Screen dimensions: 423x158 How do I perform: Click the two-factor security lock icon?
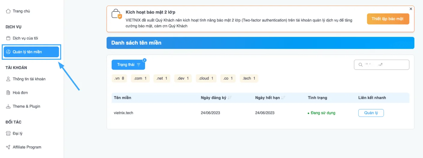pyautogui.click(x=116, y=14)
